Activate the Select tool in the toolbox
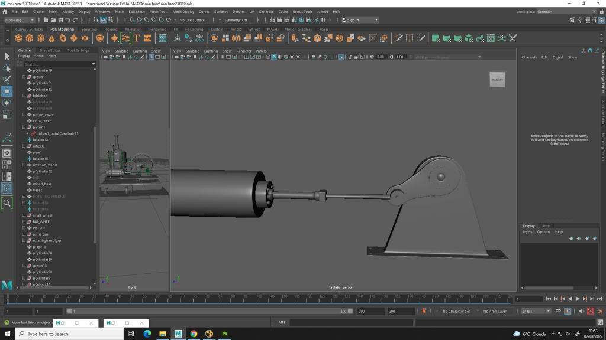 tap(7, 57)
